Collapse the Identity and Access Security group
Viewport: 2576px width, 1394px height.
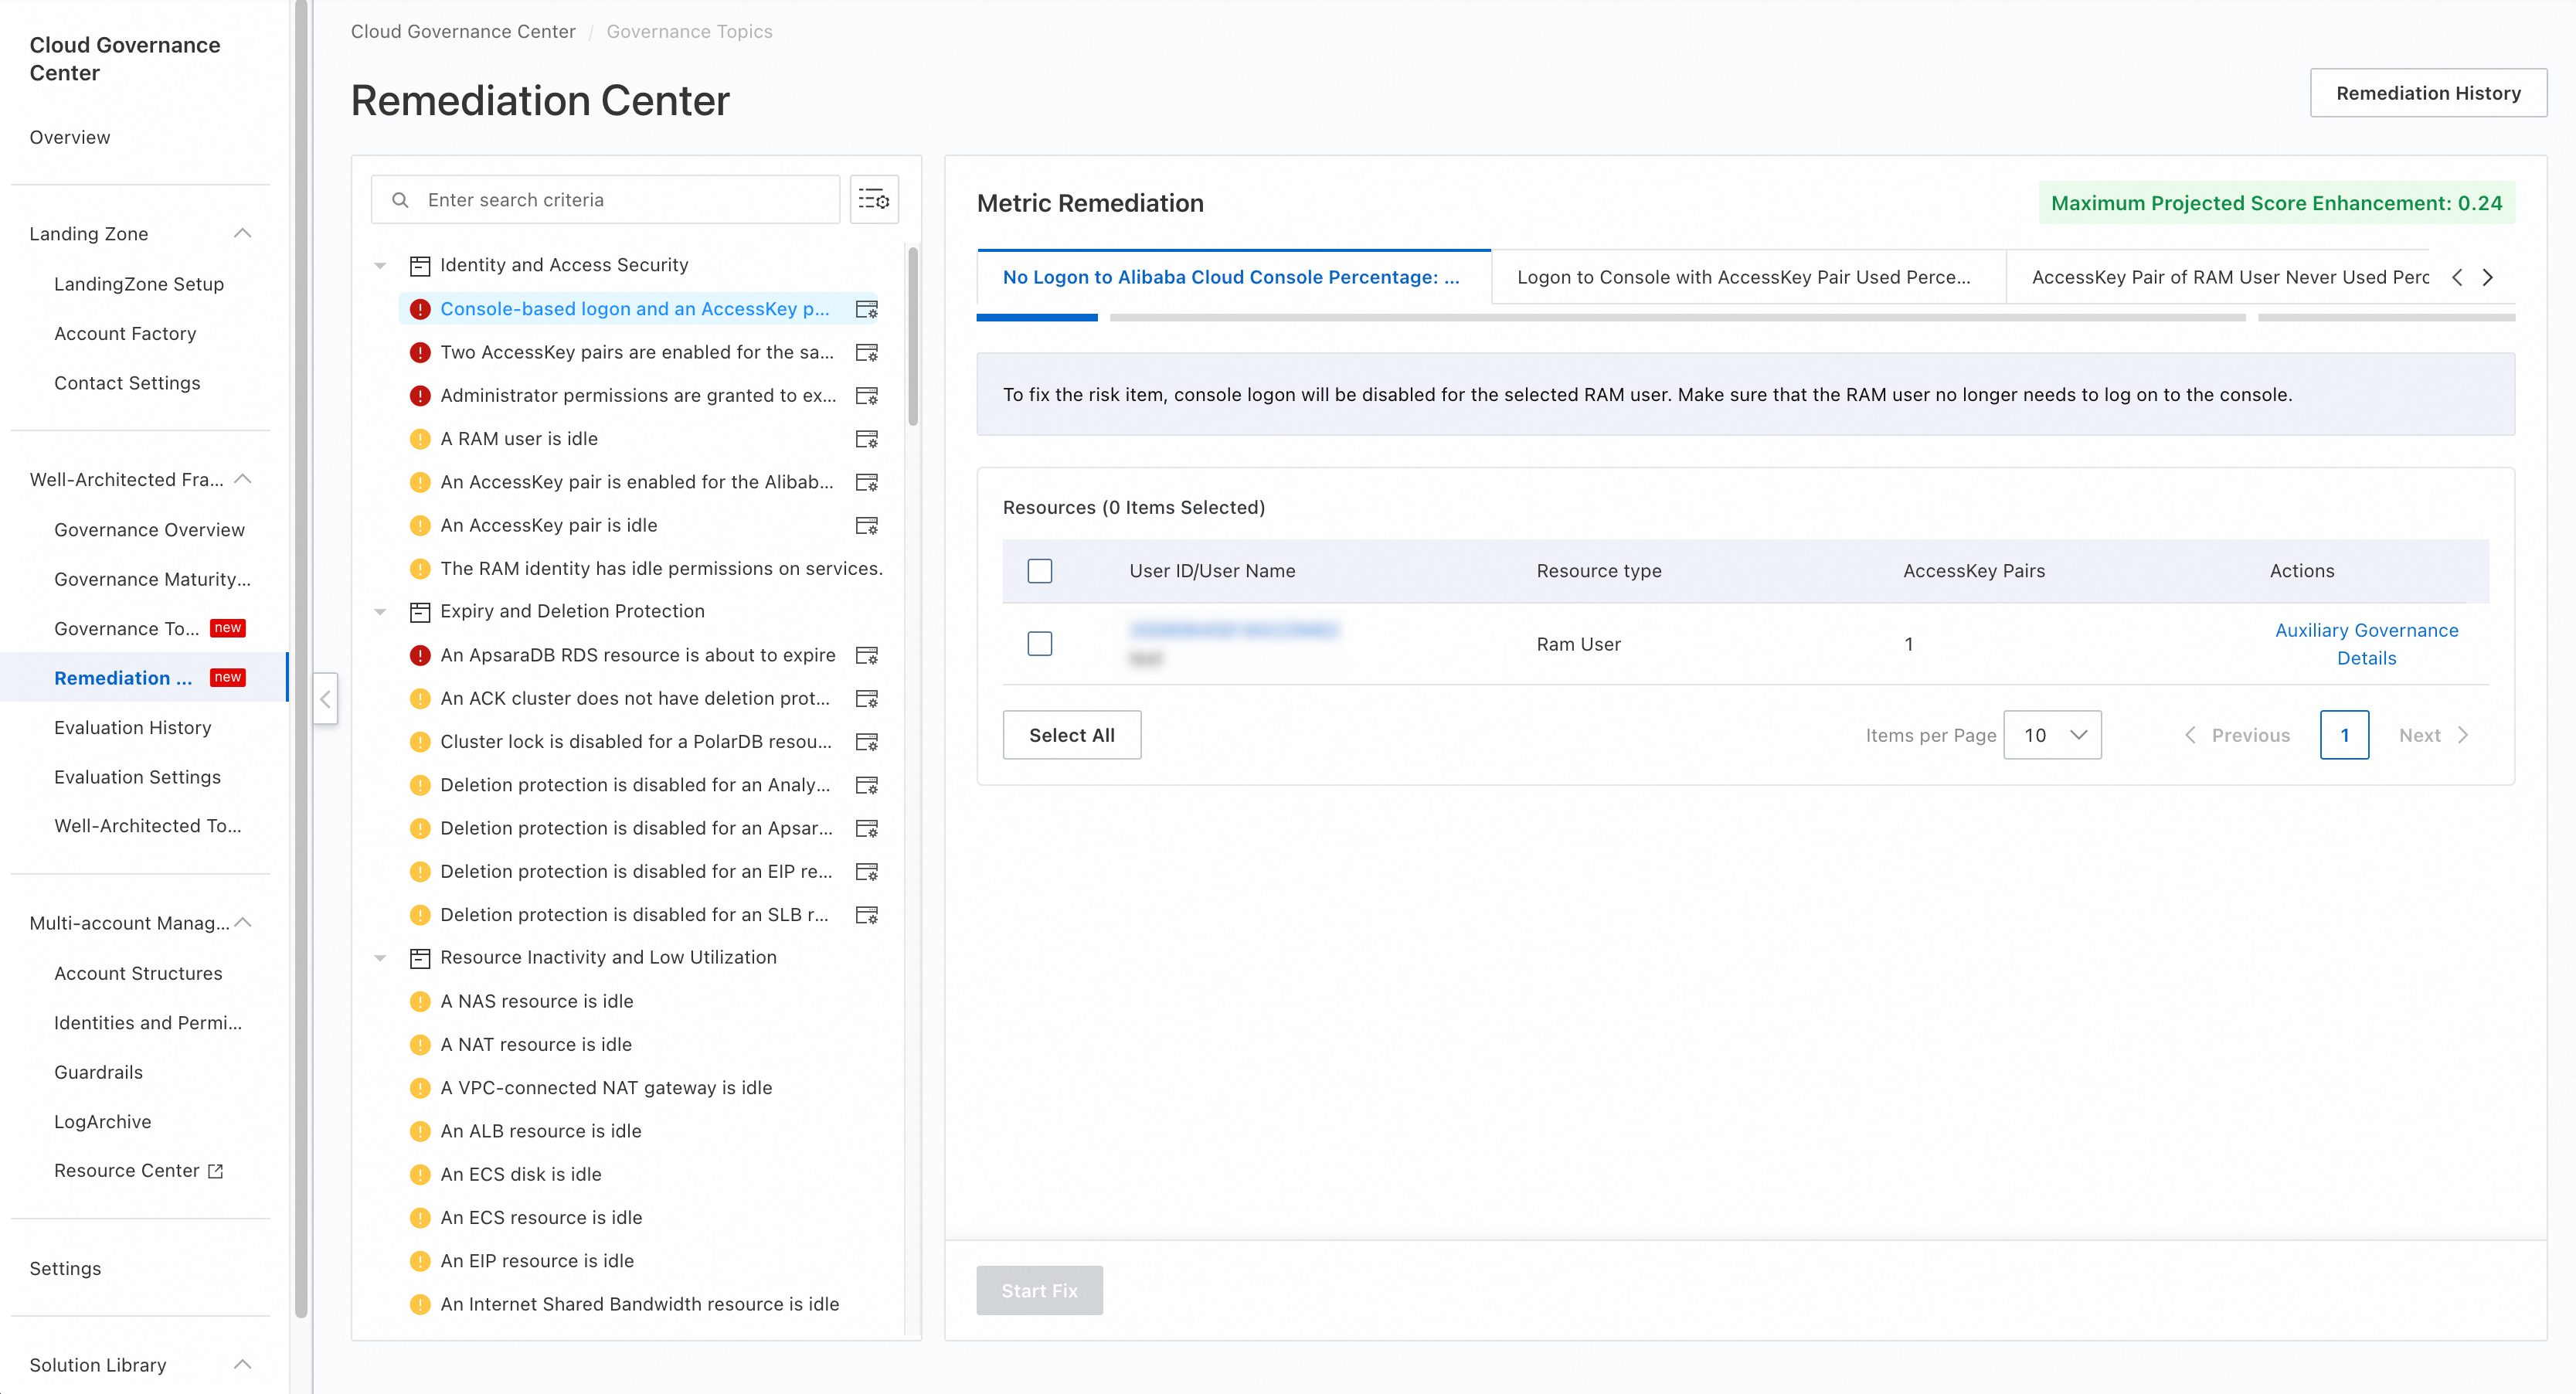380,265
